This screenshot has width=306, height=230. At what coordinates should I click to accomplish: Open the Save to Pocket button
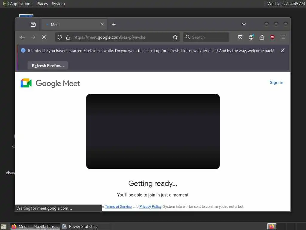coord(240,37)
